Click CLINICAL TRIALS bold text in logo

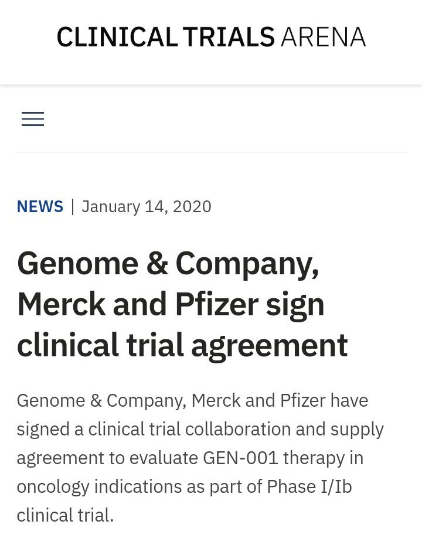165,37
